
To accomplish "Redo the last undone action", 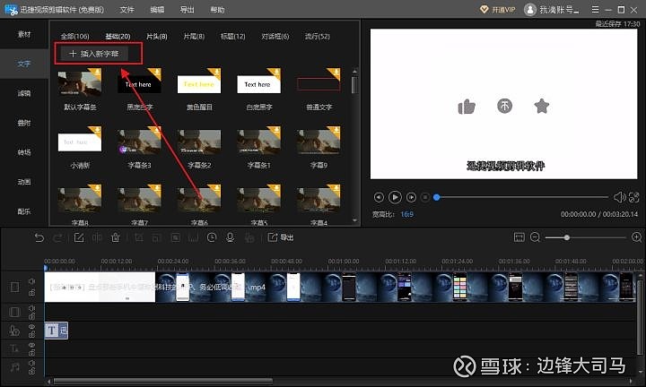I will [x=58, y=237].
